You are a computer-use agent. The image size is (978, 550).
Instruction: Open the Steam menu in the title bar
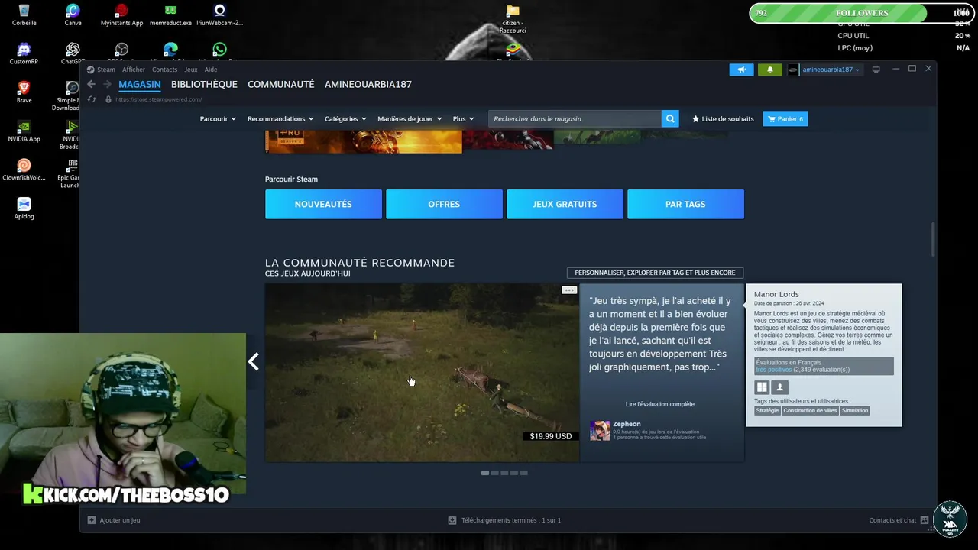[x=101, y=70]
